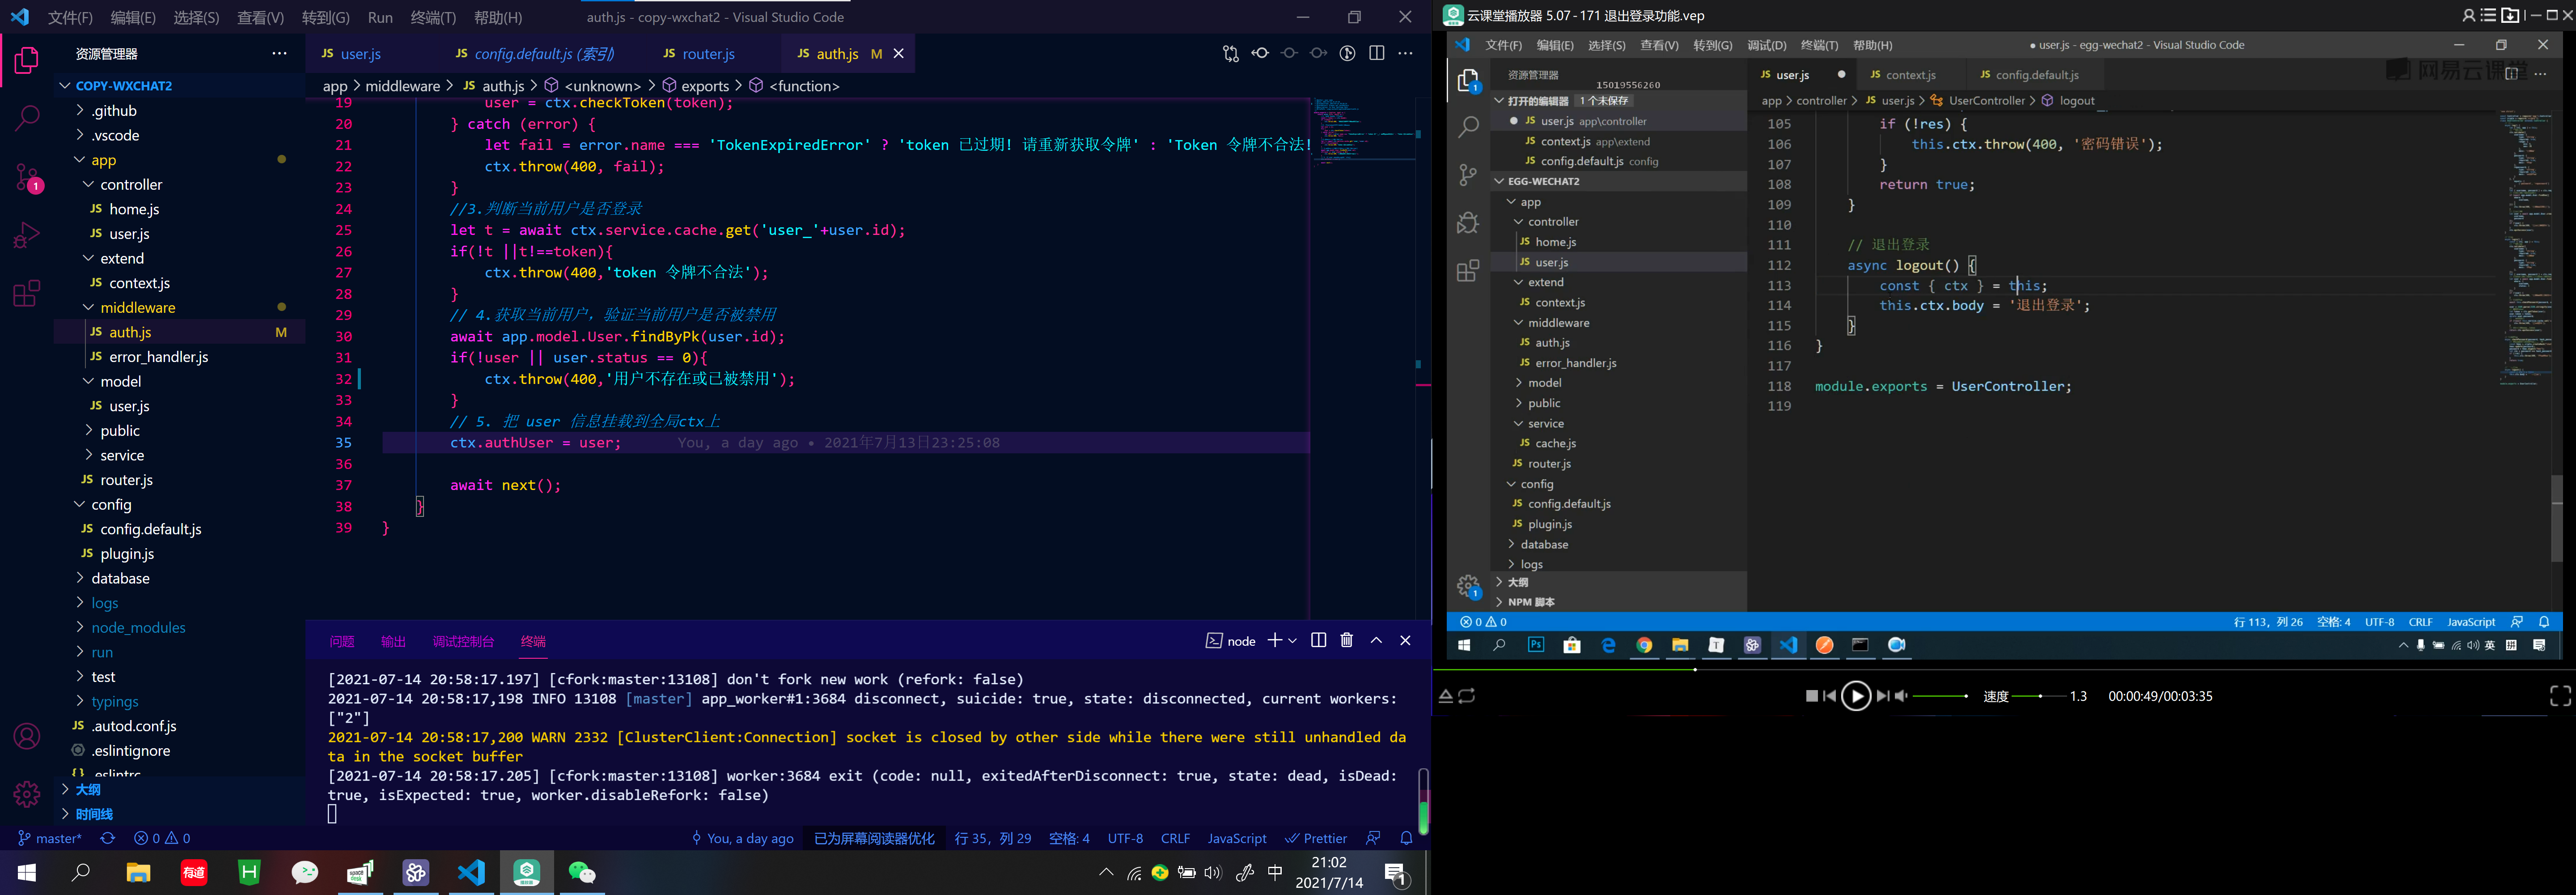
Task: Open the 终端(T) menu in left window
Action: [433, 17]
